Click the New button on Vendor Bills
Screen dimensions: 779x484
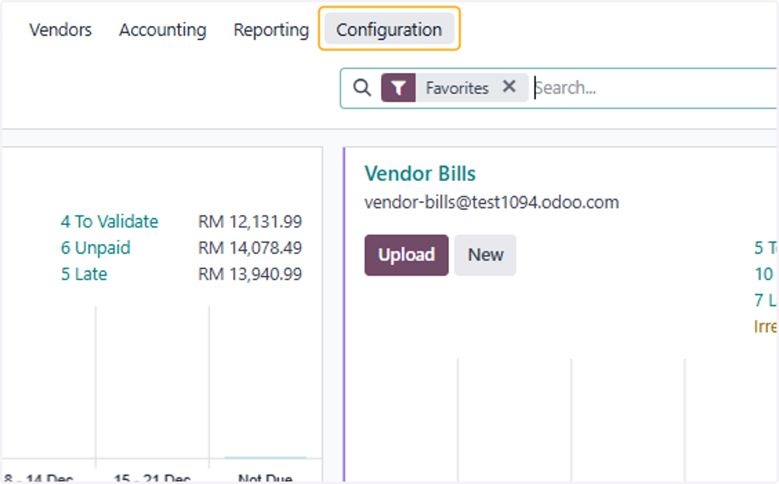click(486, 255)
